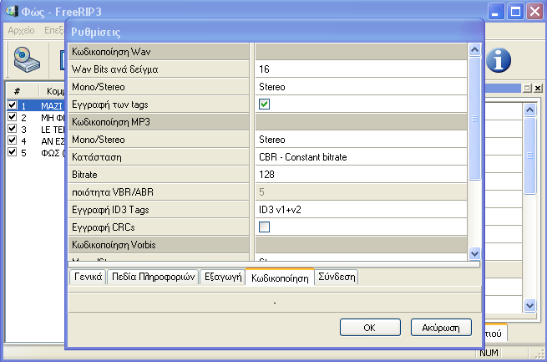
Task: Close the side panel with its X button
Action: tap(538, 88)
